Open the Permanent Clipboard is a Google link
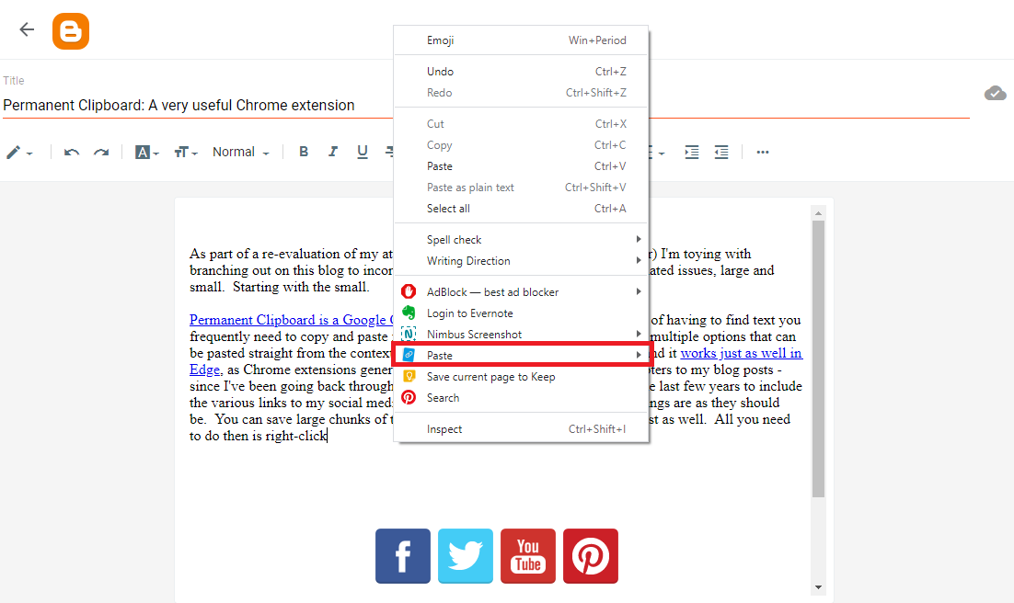This screenshot has height=603, width=1014. click(x=292, y=320)
